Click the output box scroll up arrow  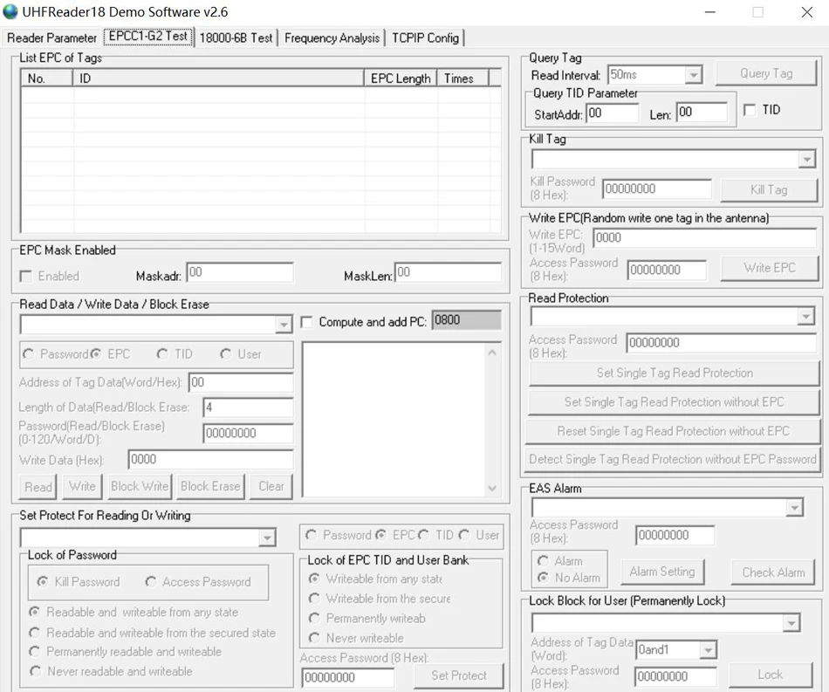(492, 352)
